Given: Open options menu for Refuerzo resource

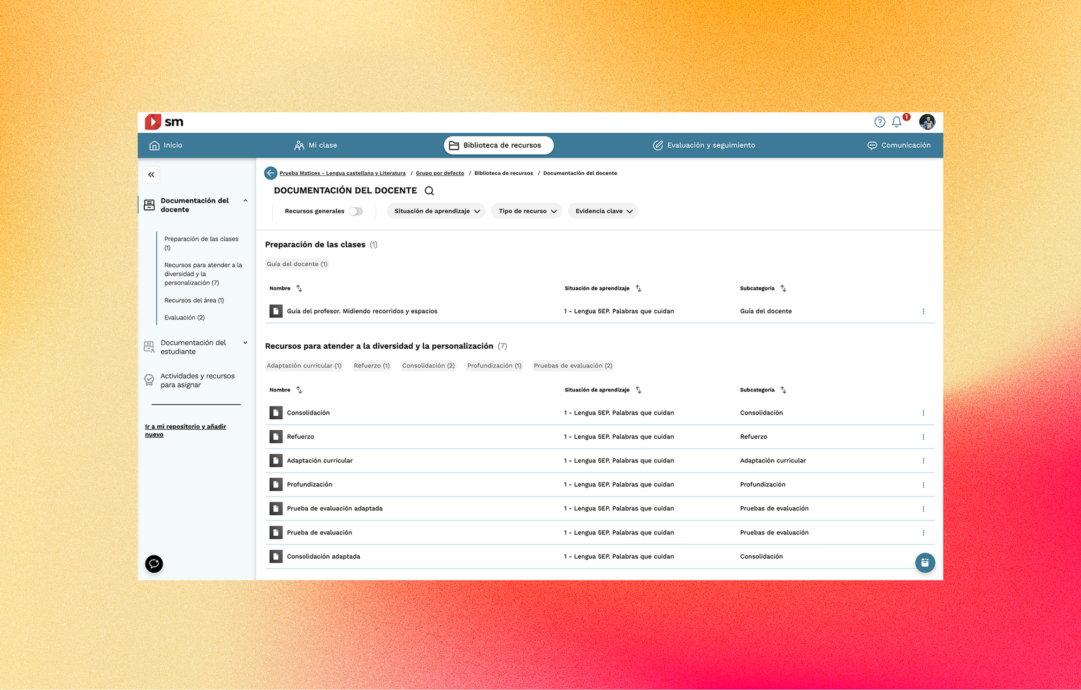Looking at the screenshot, I should pyautogui.click(x=923, y=436).
